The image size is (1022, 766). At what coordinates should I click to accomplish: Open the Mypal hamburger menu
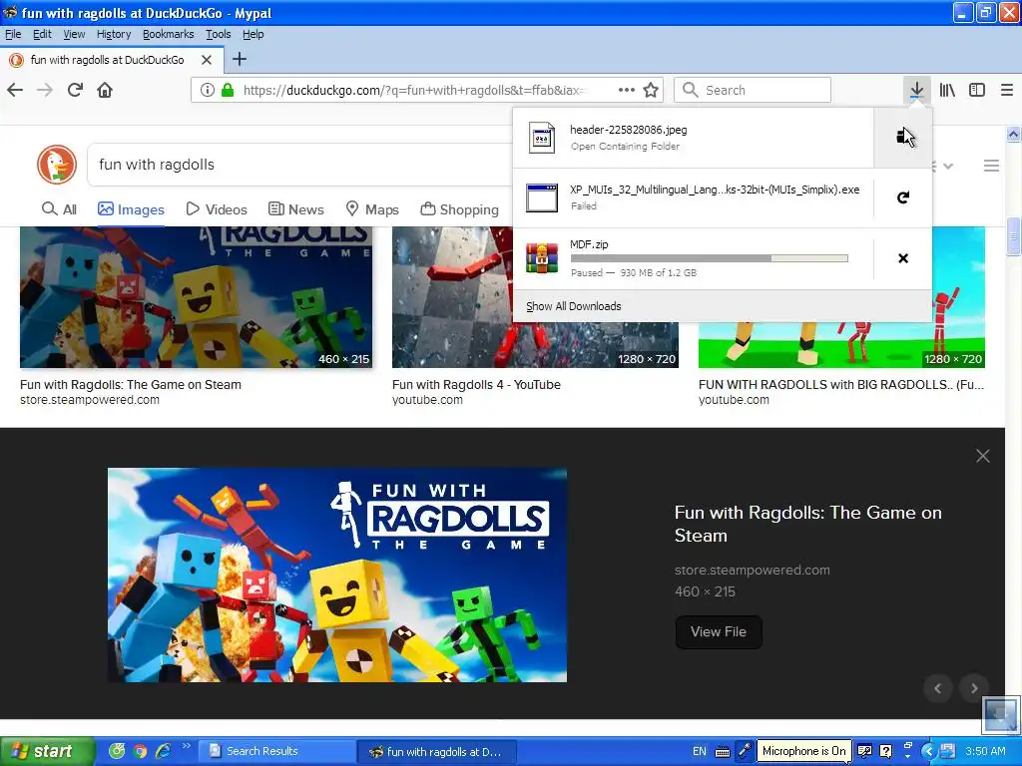click(x=1007, y=90)
